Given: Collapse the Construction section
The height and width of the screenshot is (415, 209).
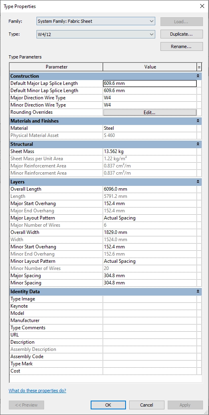Looking at the screenshot, I should click(x=198, y=76).
